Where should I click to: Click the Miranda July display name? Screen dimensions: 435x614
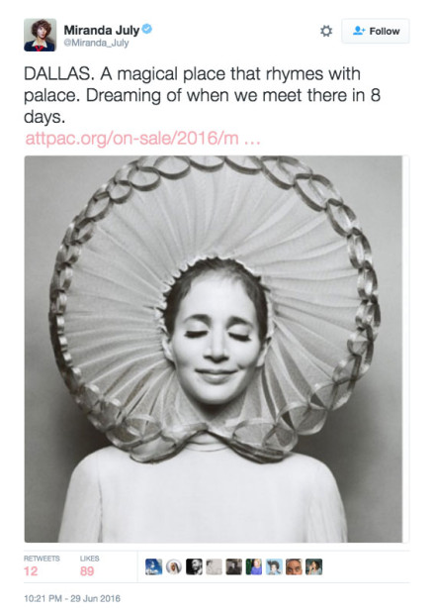(x=102, y=30)
